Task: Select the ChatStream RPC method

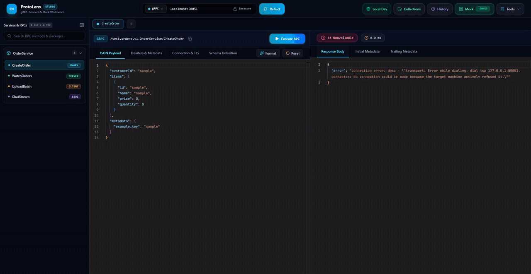Action: click(x=44, y=96)
